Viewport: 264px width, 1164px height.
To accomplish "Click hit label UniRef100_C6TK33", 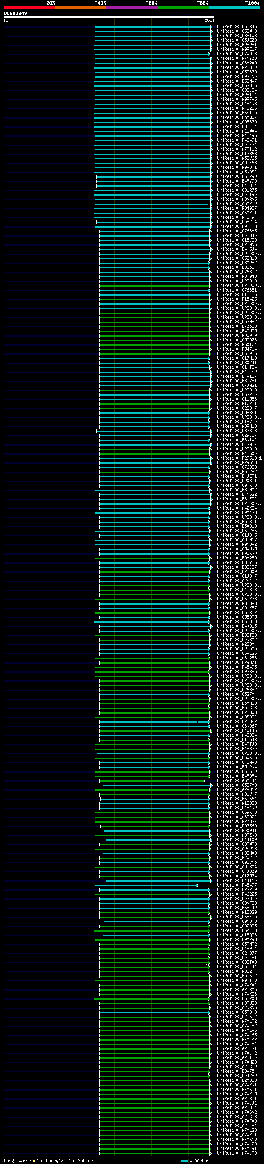I will pyautogui.click(x=236, y=599).
